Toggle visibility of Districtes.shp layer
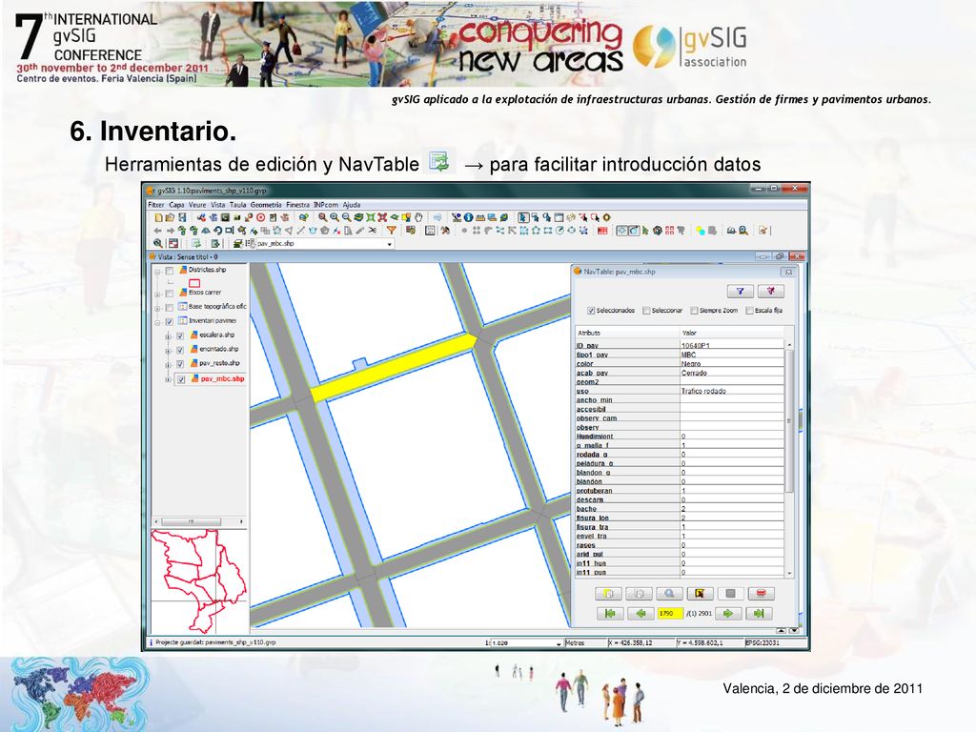This screenshot has height=732, width=976. tap(170, 271)
